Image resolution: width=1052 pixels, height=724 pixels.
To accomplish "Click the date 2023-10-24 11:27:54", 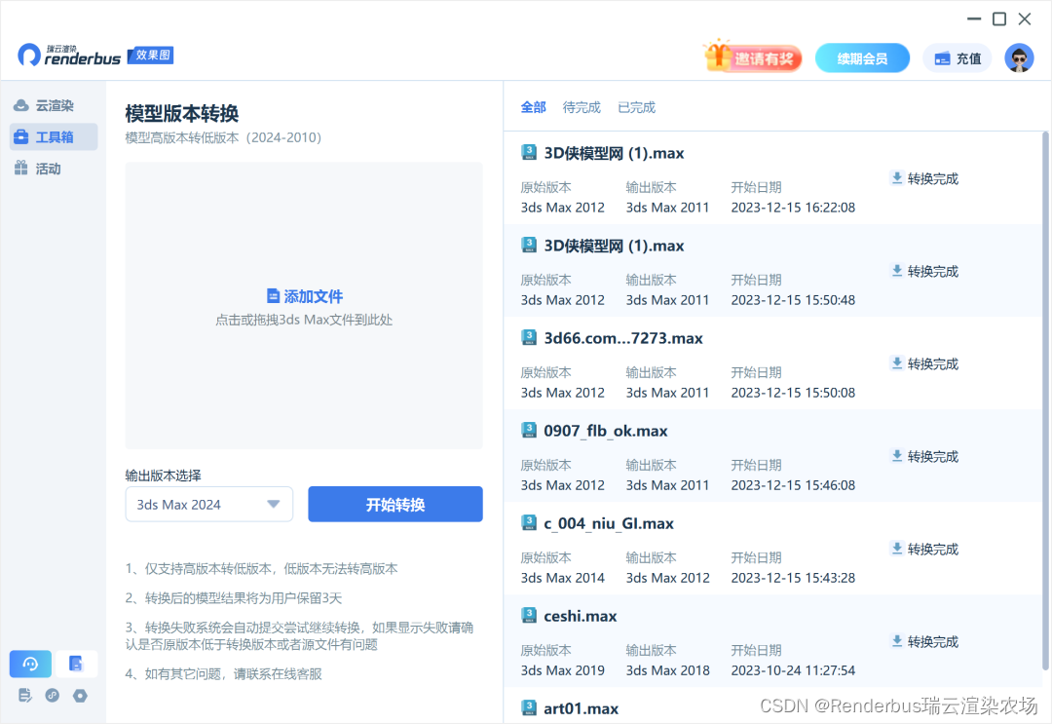I will pyautogui.click(x=793, y=670).
